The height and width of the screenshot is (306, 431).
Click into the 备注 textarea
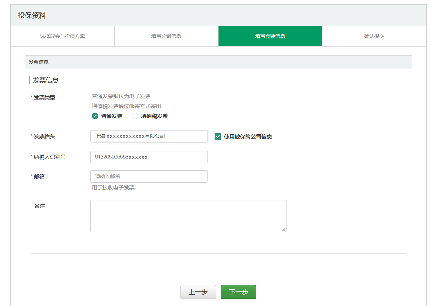pyautogui.click(x=188, y=216)
